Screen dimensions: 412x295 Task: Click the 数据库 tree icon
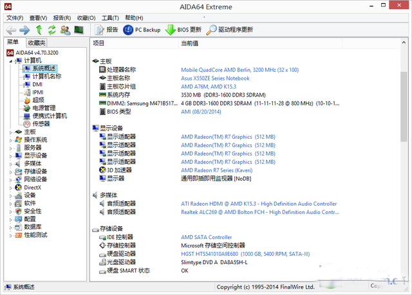click(19, 227)
